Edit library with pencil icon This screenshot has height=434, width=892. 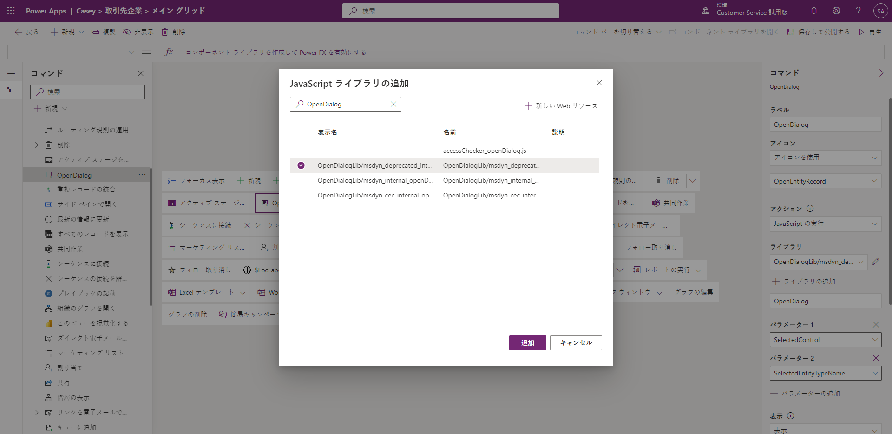pos(876,262)
